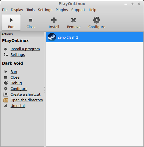Open the Display menu
Viewport: 144px width, 147px height.
coord(17,10)
